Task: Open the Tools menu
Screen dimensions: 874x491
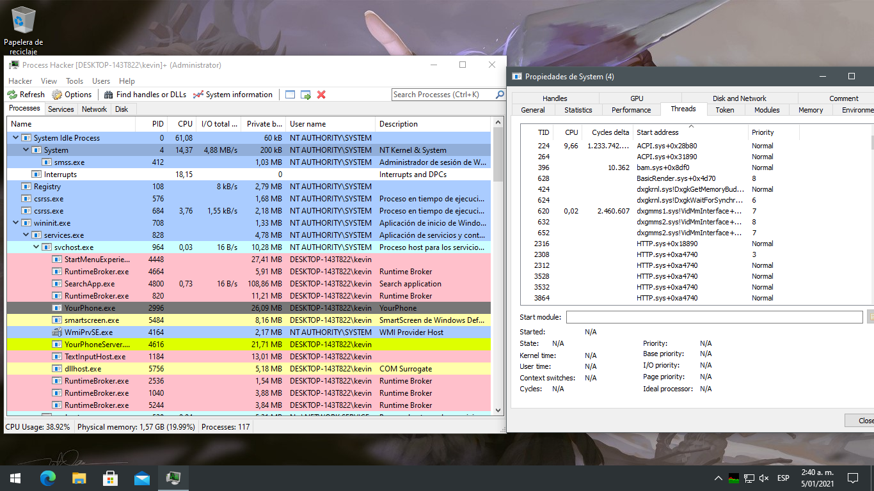Action: (75, 81)
